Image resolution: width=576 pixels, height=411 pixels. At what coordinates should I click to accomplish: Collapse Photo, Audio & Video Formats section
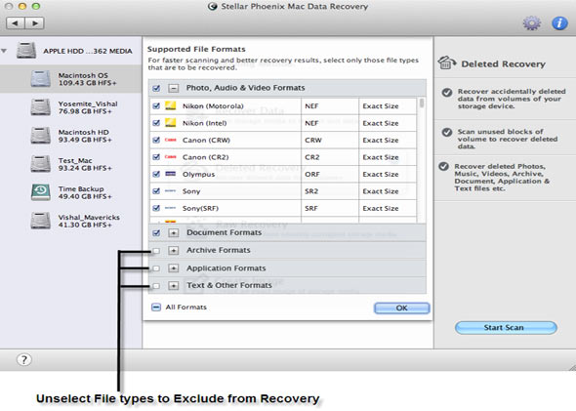click(174, 88)
